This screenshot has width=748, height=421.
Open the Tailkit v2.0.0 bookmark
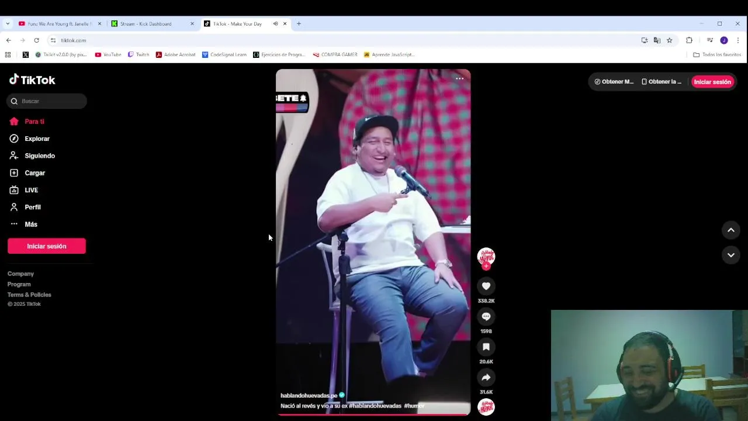61,54
